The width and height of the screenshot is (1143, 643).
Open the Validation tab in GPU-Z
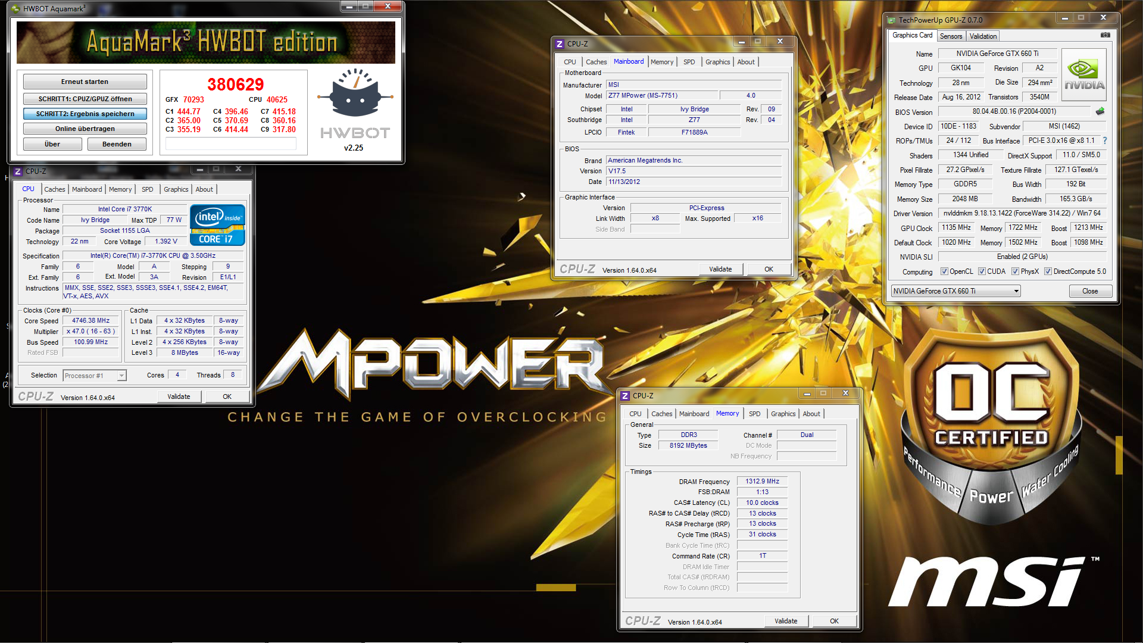[x=983, y=36]
